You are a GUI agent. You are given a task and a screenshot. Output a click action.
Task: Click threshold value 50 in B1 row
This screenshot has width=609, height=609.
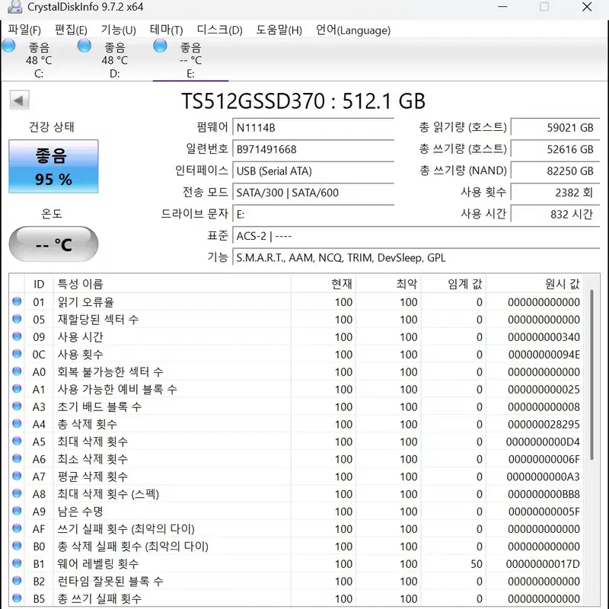pos(477,564)
